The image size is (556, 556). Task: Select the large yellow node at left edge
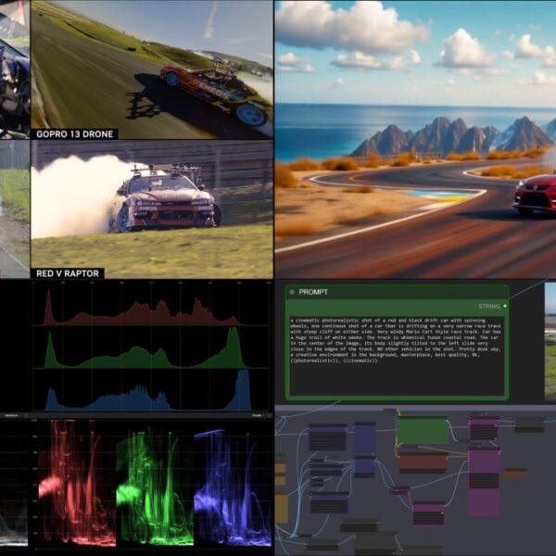[282, 508]
